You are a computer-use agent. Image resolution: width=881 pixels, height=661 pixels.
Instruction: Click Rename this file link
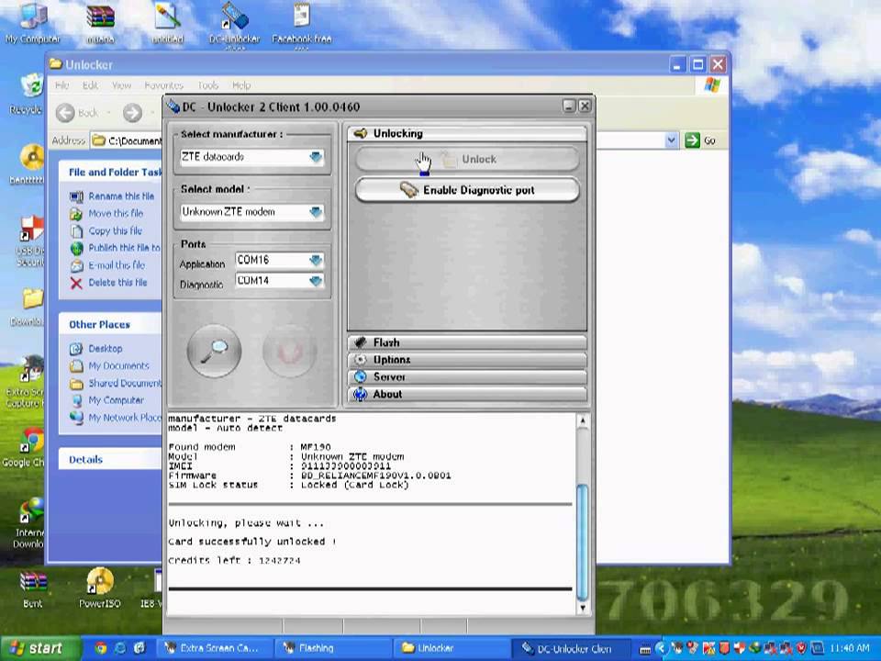coord(121,196)
